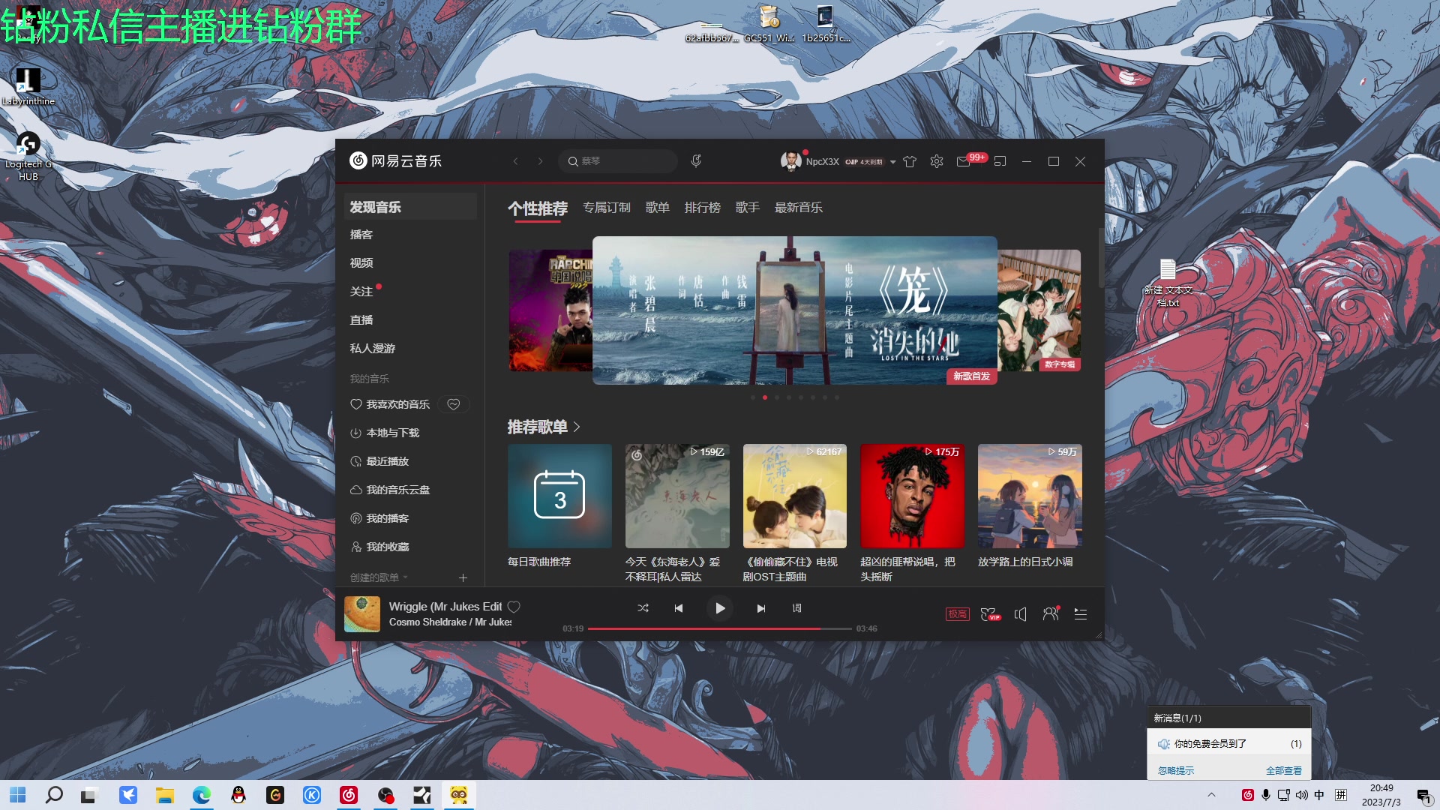This screenshot has height=810, width=1440.
Task: Open the listen together people icon
Action: (1051, 613)
